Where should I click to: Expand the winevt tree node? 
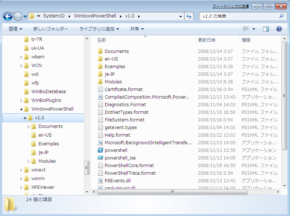pos(21,170)
